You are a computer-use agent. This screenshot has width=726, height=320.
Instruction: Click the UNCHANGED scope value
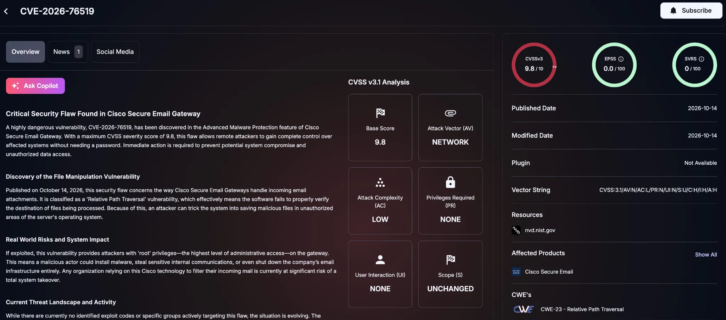click(x=450, y=289)
